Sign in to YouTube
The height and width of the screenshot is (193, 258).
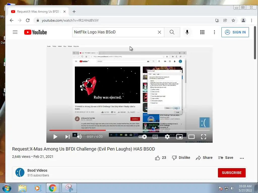[235, 32]
